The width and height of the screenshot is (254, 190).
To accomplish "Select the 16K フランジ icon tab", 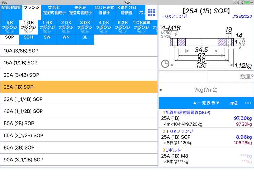I will point(47,27).
